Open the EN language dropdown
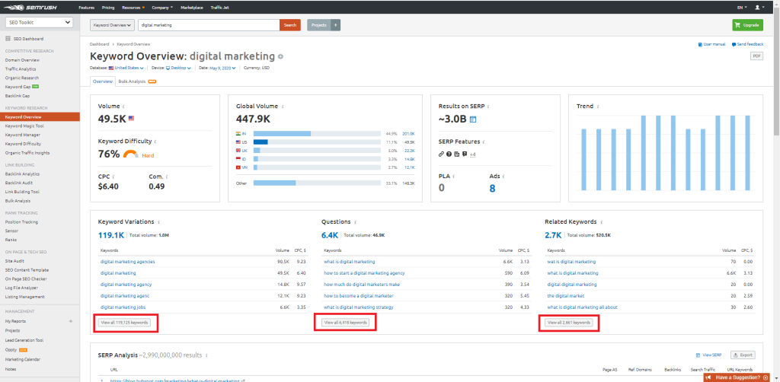780x382 pixels. point(742,8)
